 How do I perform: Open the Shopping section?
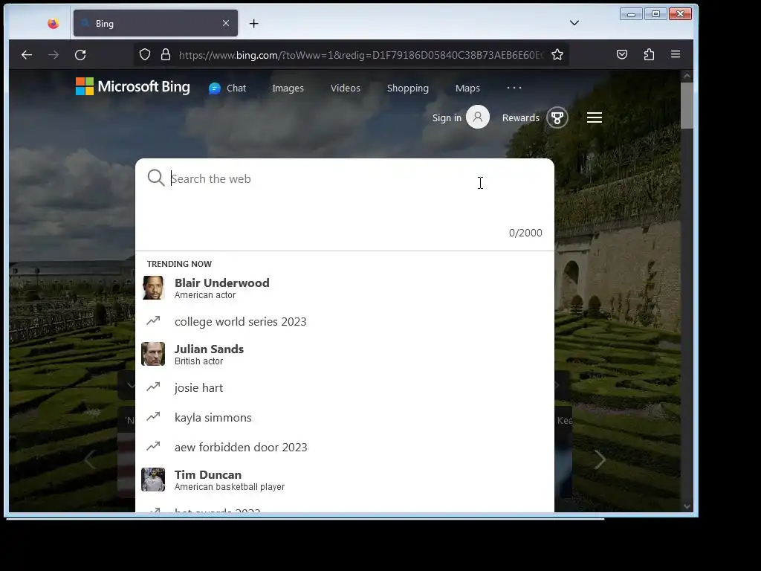[x=408, y=88]
